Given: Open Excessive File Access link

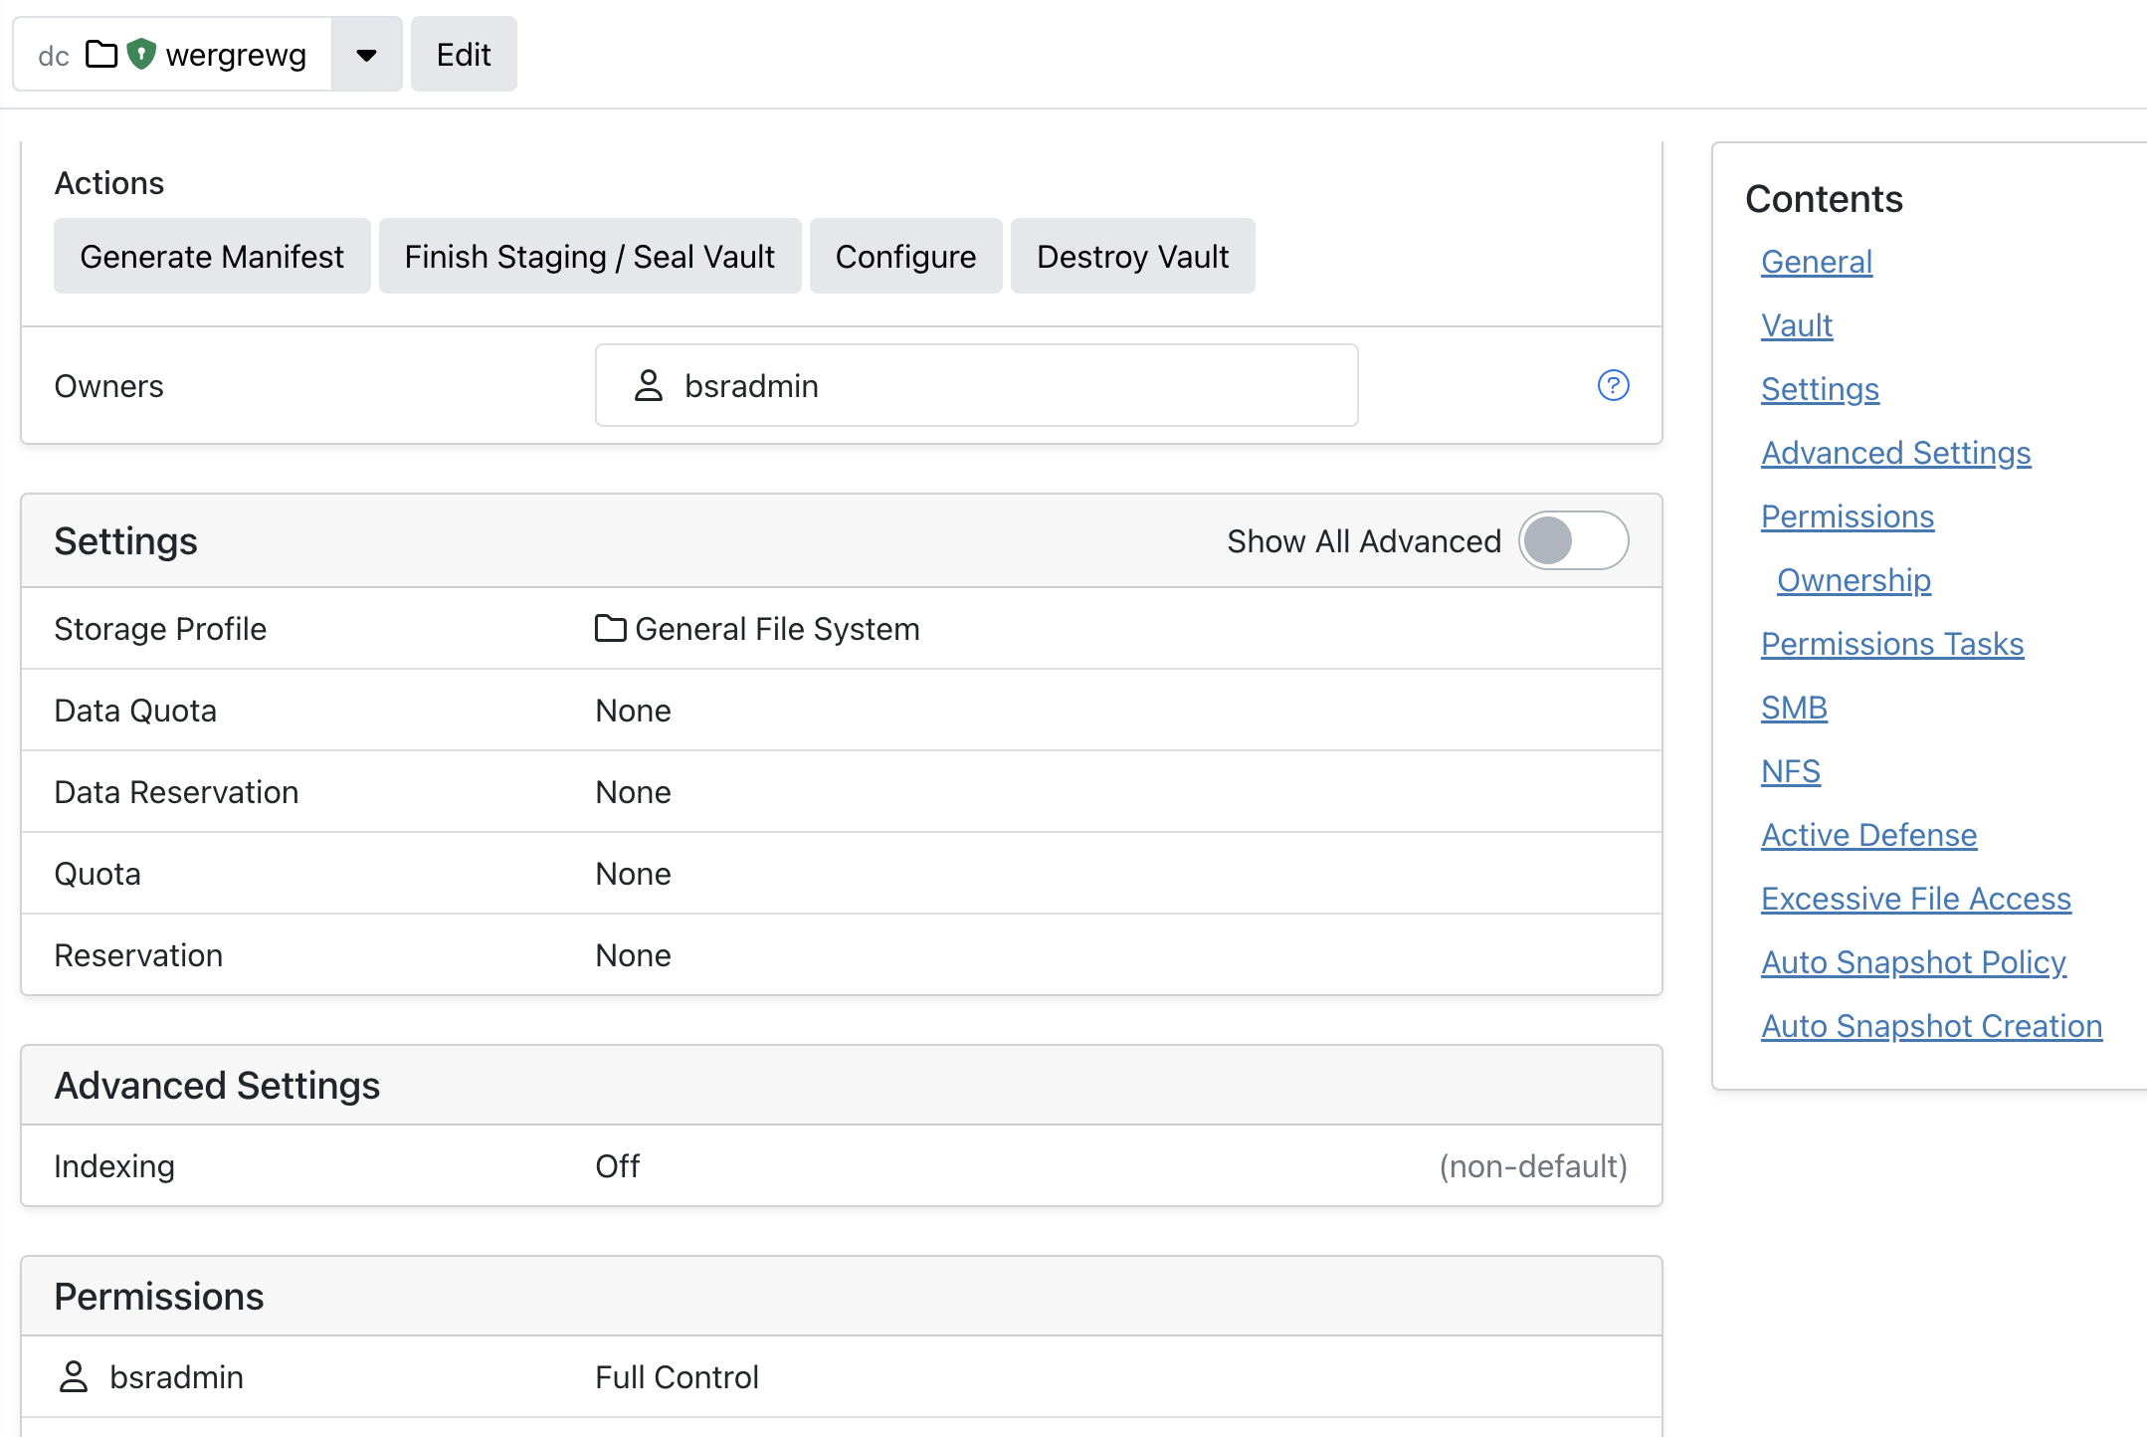Looking at the screenshot, I should pos(1915,899).
